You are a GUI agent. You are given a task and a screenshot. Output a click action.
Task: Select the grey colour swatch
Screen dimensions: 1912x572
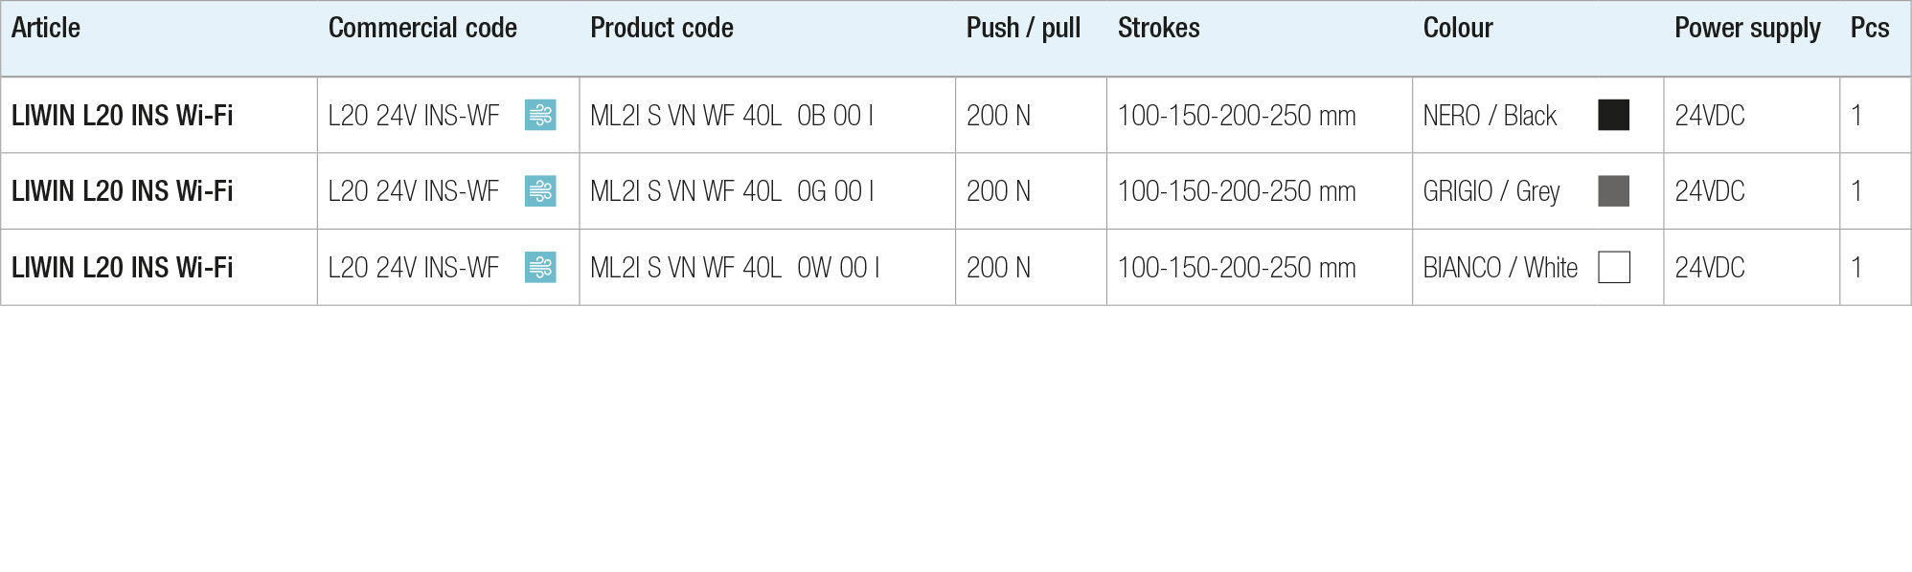[x=1614, y=191]
